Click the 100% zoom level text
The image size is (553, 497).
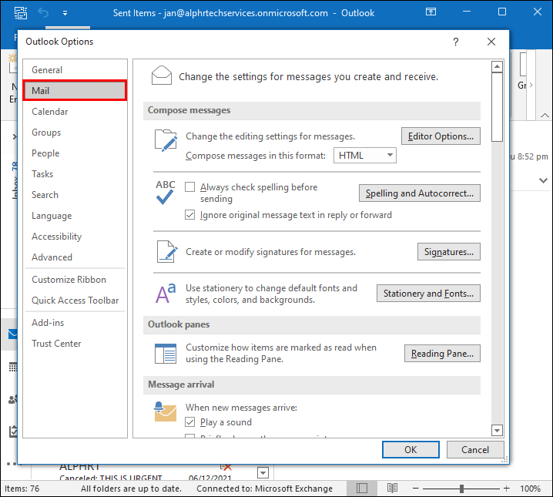530,489
